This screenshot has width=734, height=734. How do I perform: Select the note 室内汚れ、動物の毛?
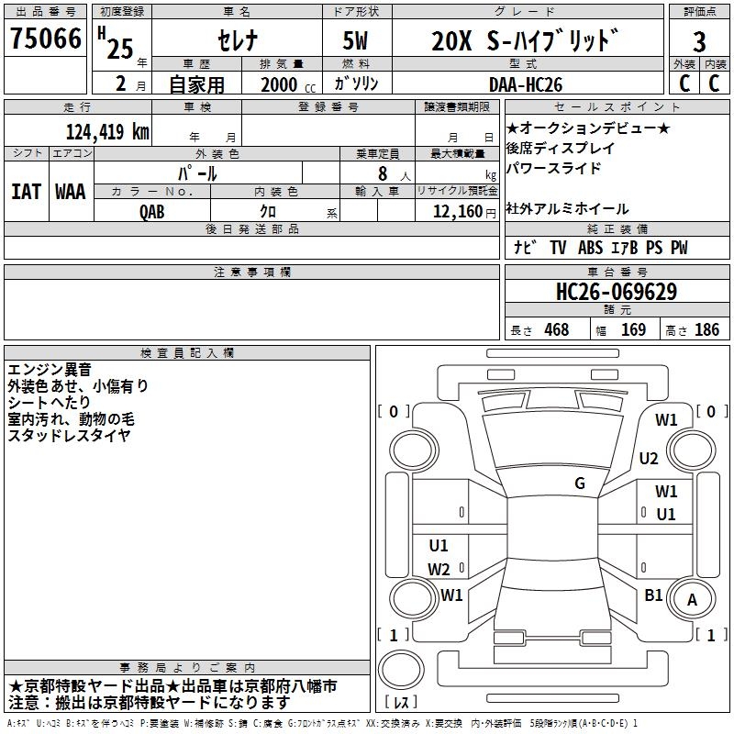71,418
